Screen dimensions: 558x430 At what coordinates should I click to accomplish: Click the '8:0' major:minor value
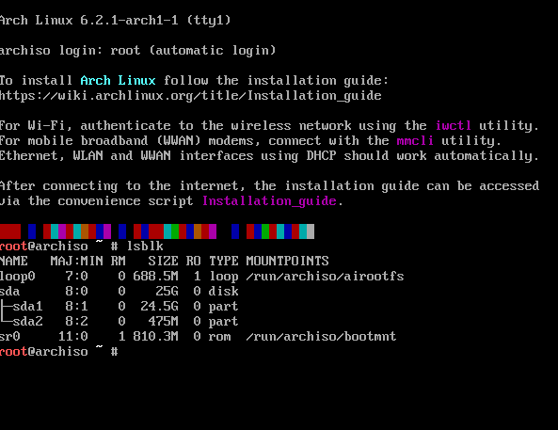[76, 291]
